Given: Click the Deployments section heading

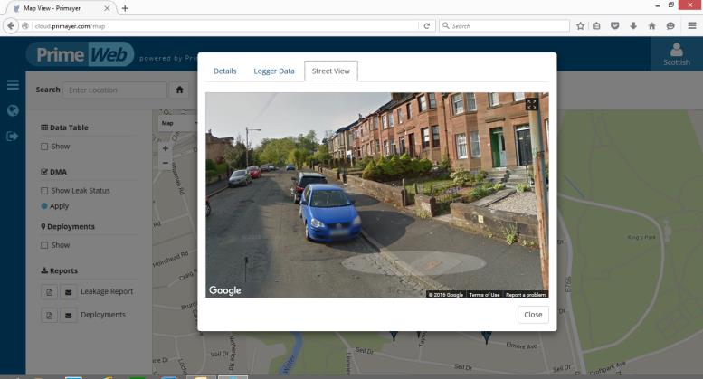Looking at the screenshot, I should click(x=68, y=227).
